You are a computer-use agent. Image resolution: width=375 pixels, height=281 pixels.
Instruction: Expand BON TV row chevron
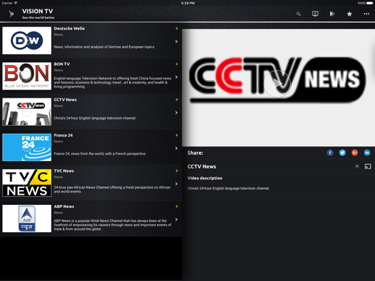(x=176, y=77)
